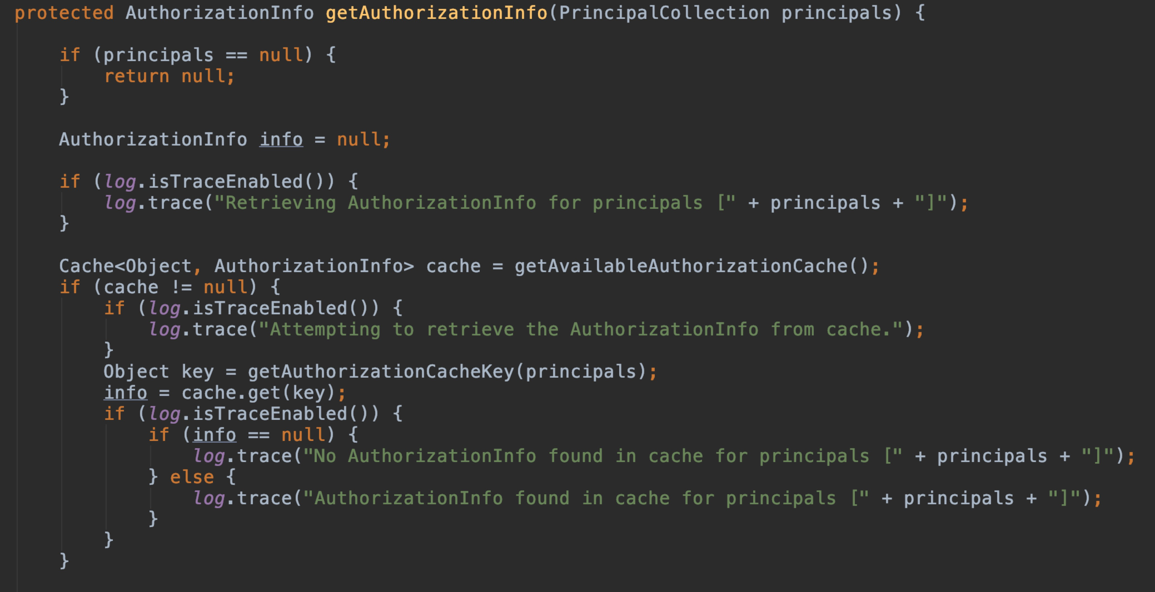
Task: Click underlined info variable in declaration
Action: (281, 139)
